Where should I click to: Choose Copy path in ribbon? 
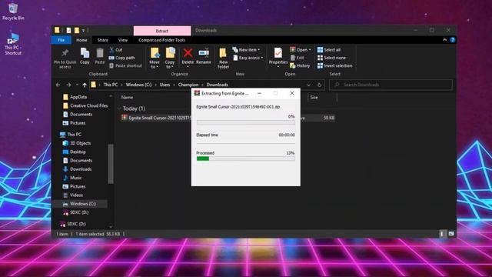121,58
